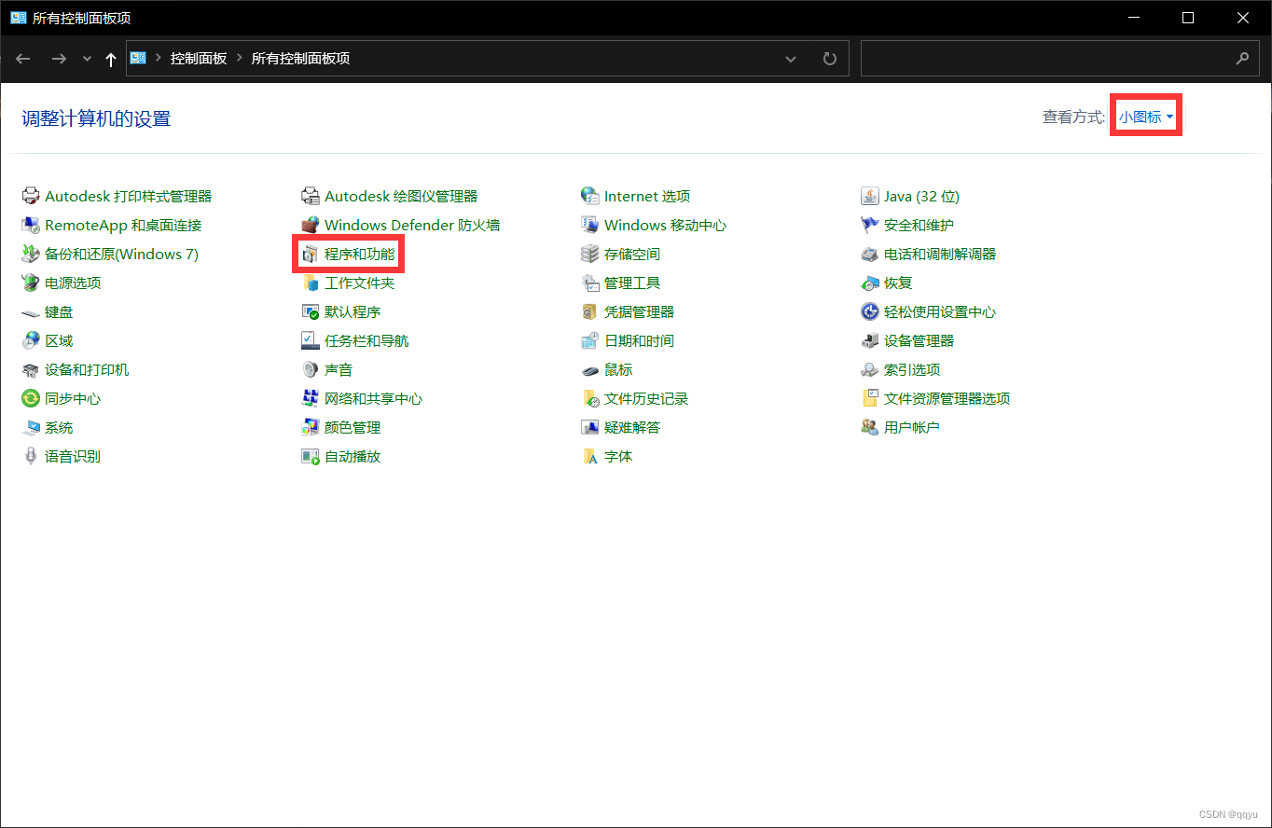
Task: Click the 字体 folder icon
Action: point(590,456)
